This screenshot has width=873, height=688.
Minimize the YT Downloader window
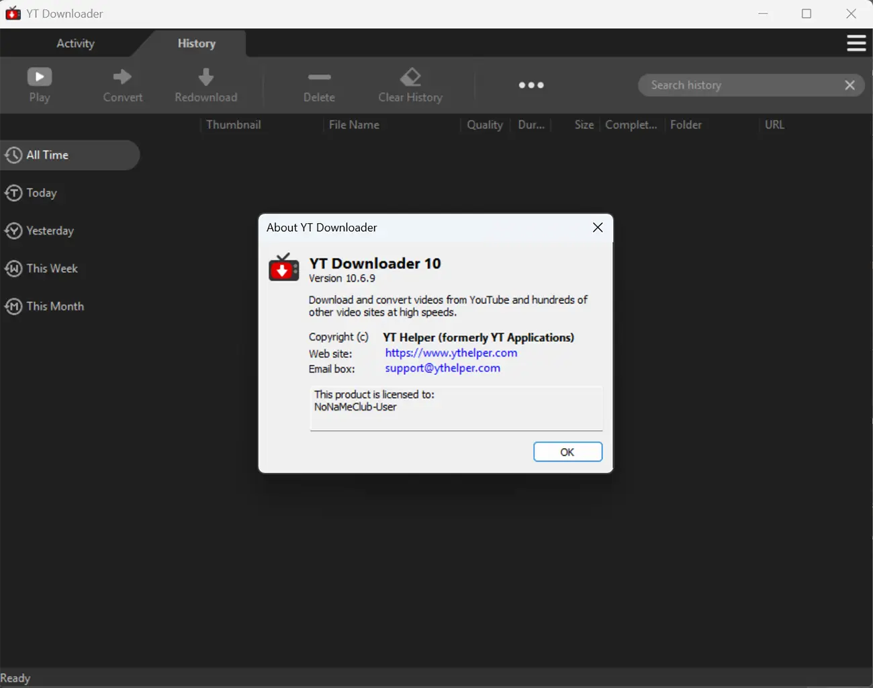pyautogui.click(x=763, y=13)
